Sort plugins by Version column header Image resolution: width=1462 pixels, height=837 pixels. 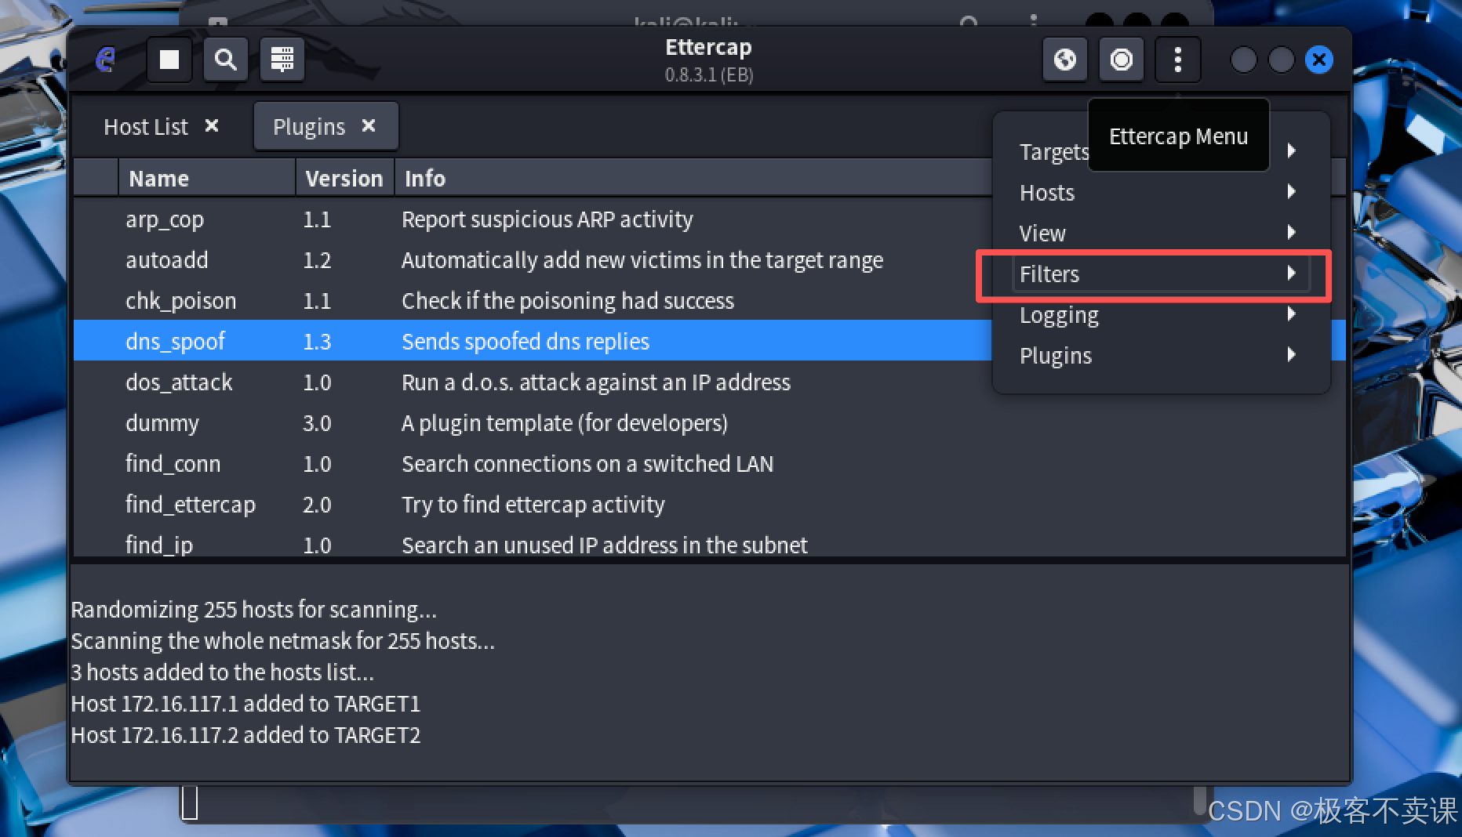pyautogui.click(x=345, y=178)
